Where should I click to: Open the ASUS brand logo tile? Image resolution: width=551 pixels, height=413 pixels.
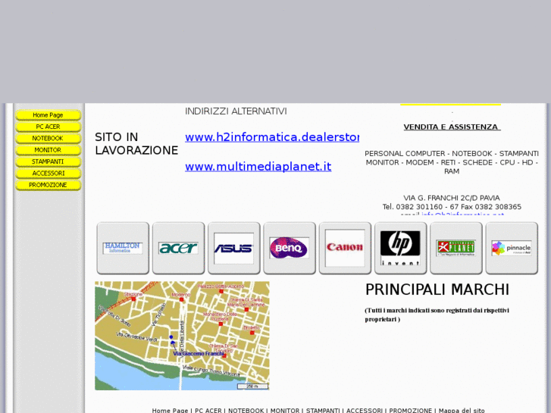click(233, 248)
